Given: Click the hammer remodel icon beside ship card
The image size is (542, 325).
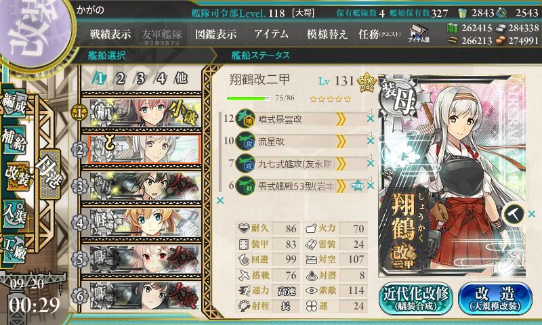Looking at the screenshot, I should (514, 214).
